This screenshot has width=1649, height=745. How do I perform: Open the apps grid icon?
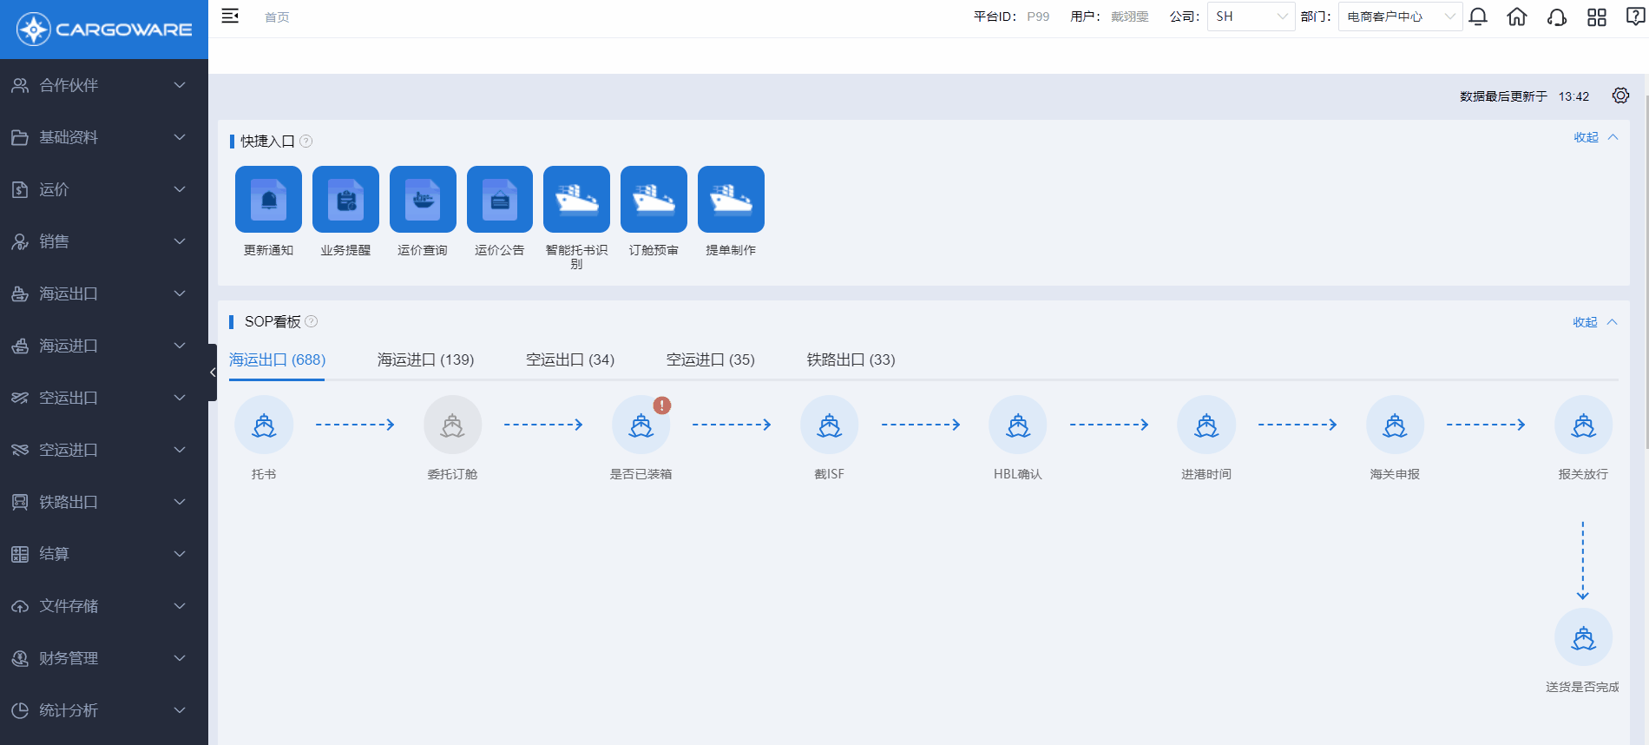[1597, 16]
